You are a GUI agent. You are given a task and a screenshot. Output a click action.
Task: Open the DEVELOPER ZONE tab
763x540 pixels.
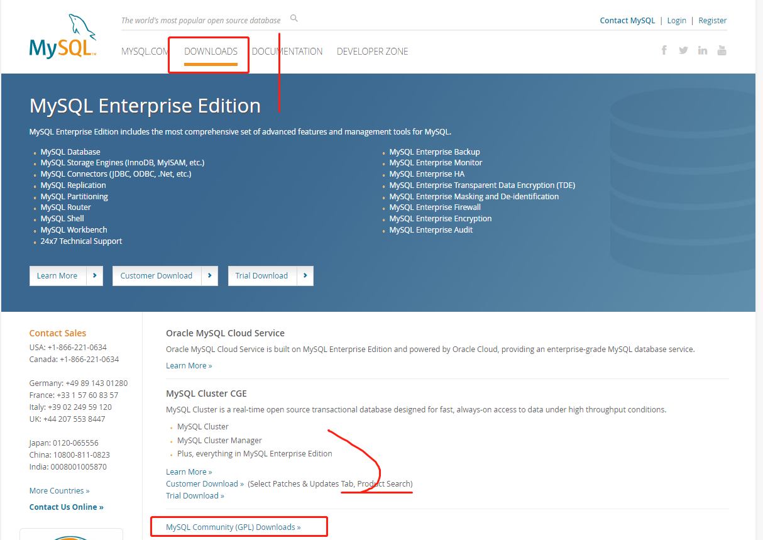[373, 52]
